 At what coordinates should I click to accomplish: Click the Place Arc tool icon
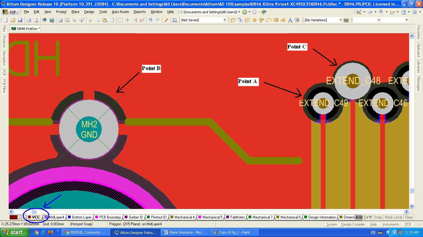(x=269, y=20)
